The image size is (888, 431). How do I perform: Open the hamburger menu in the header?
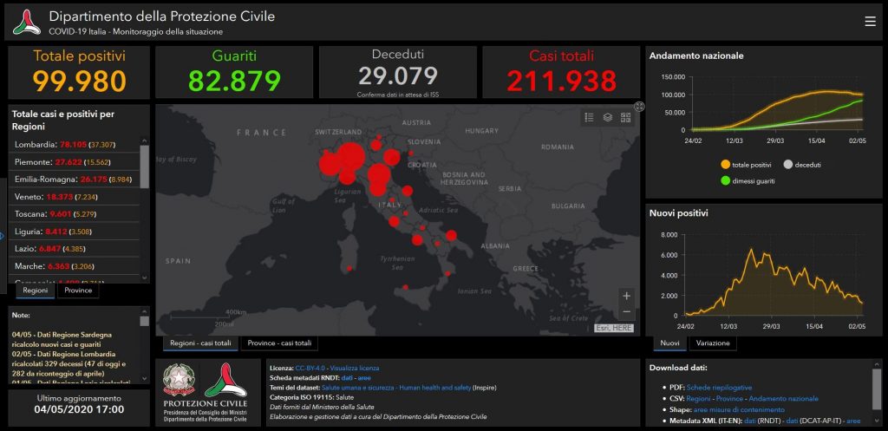870,22
